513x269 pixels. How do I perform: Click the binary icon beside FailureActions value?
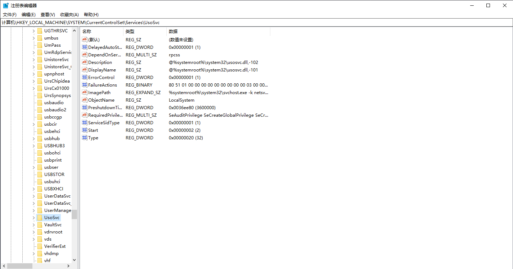click(x=85, y=85)
